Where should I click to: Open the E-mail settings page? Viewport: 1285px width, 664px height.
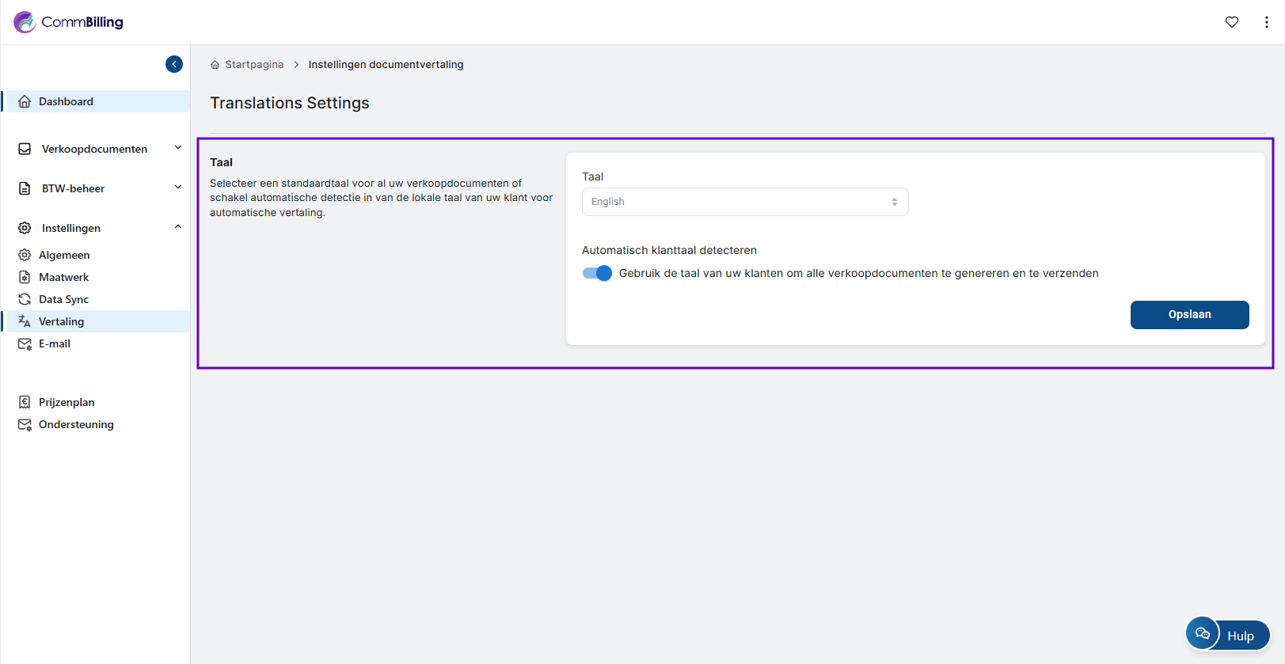(x=55, y=343)
